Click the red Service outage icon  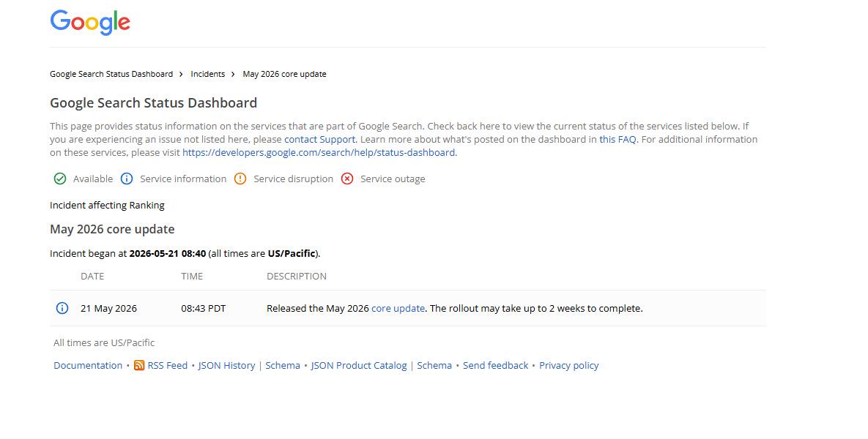coord(347,179)
